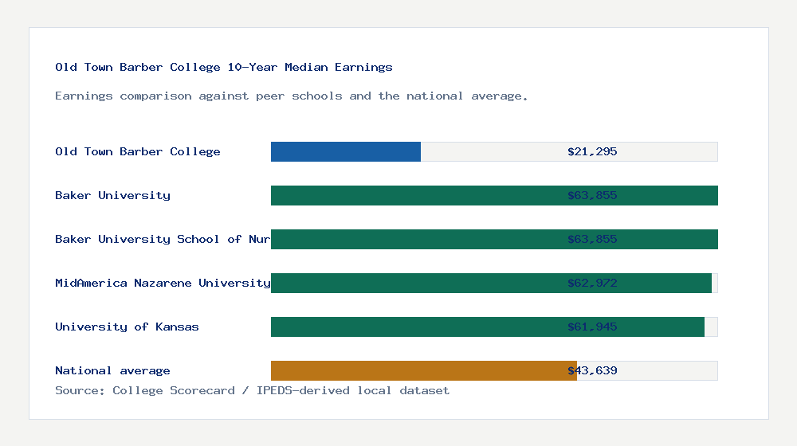
Task: Click the blue Old Town Barber College bar
Action: point(346,152)
